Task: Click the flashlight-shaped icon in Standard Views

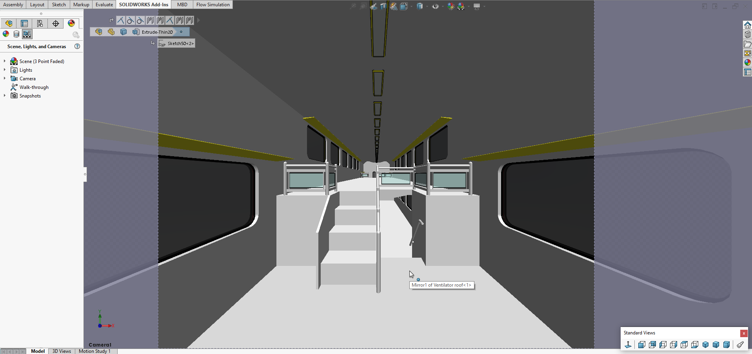Action: click(x=740, y=345)
